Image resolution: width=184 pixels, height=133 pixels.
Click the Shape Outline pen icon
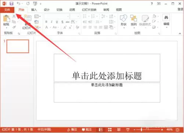[x=154, y=21]
